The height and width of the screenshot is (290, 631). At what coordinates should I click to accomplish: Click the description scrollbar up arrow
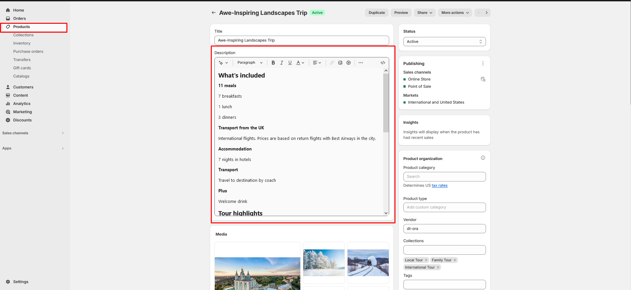[386, 71]
